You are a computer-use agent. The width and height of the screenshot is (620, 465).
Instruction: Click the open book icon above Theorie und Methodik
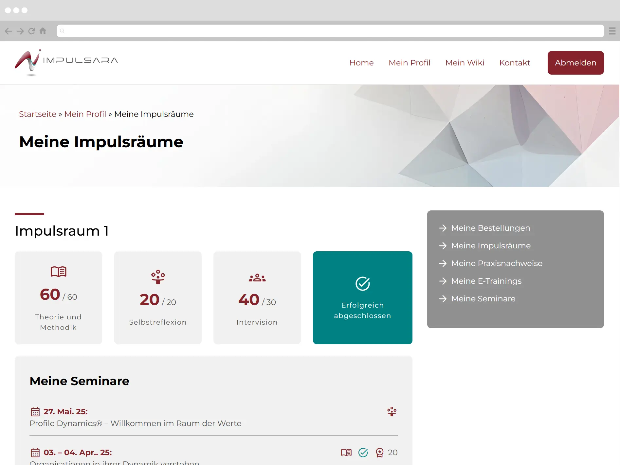58,272
